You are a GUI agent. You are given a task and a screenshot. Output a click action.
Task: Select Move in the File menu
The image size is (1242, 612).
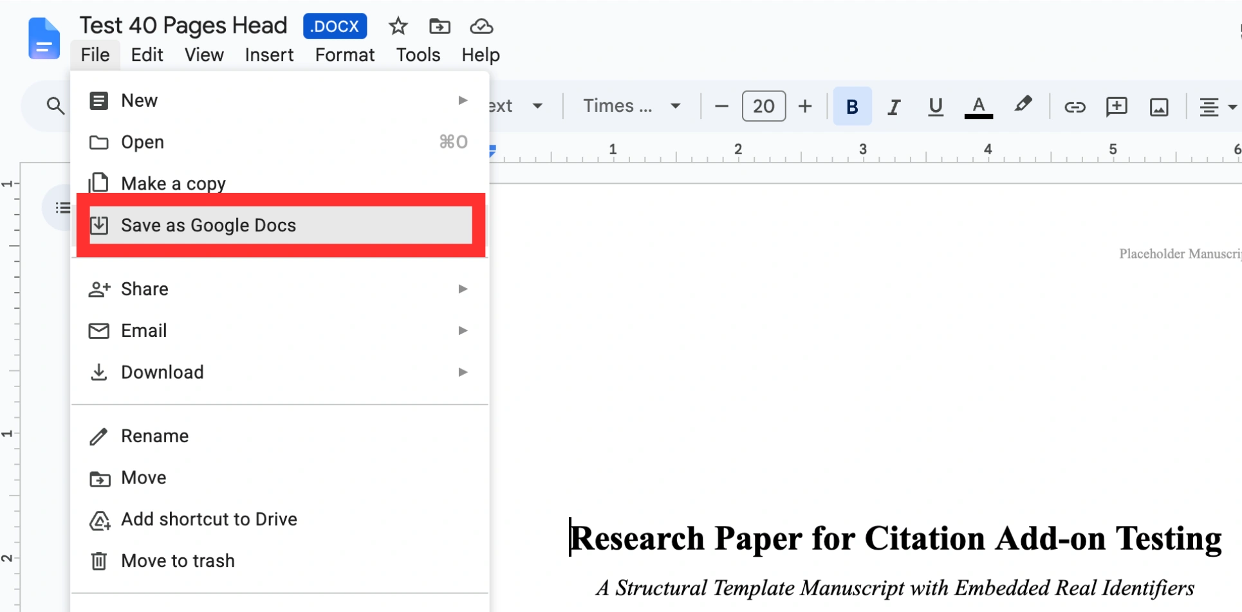[279, 478]
